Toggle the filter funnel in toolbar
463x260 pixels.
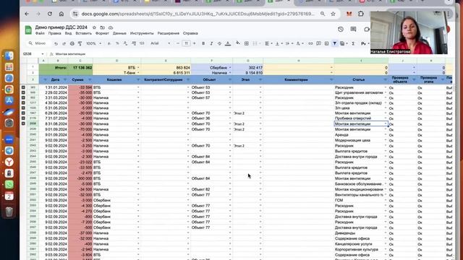(x=334, y=43)
